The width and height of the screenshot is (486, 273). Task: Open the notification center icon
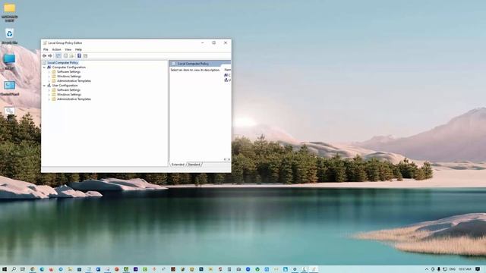coord(478,269)
